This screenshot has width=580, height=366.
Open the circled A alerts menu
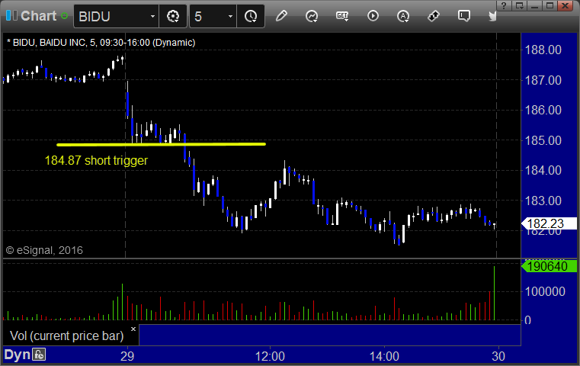click(403, 16)
